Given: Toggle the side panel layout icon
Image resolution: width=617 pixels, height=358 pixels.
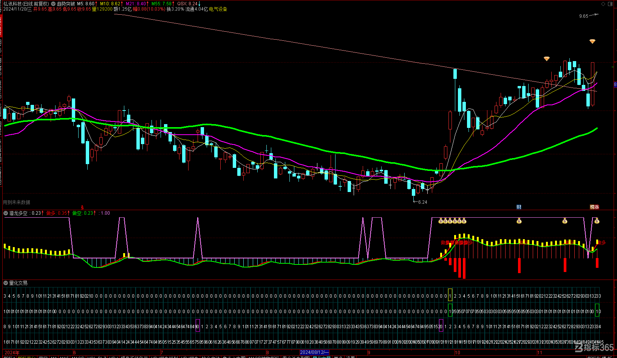Looking at the screenshot, I should point(610,4).
